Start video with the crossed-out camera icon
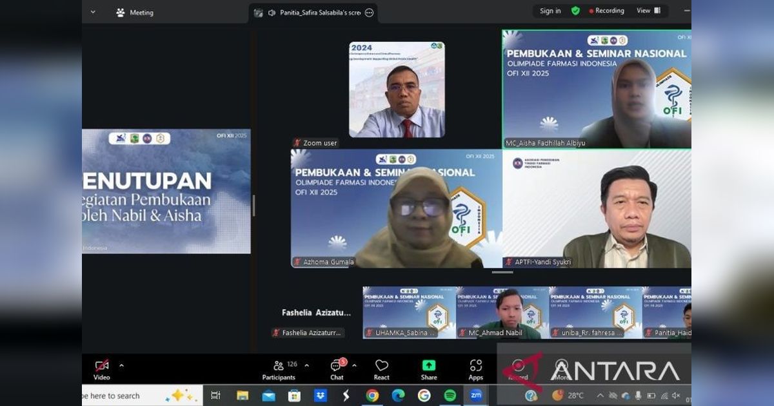Image resolution: width=774 pixels, height=406 pixels. click(101, 365)
